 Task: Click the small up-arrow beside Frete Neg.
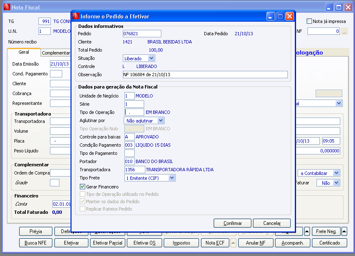click(x=344, y=231)
